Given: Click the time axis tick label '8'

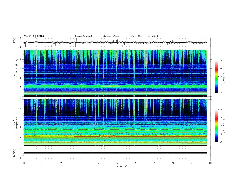Looking at the screenshot, I should (x=173, y=163).
